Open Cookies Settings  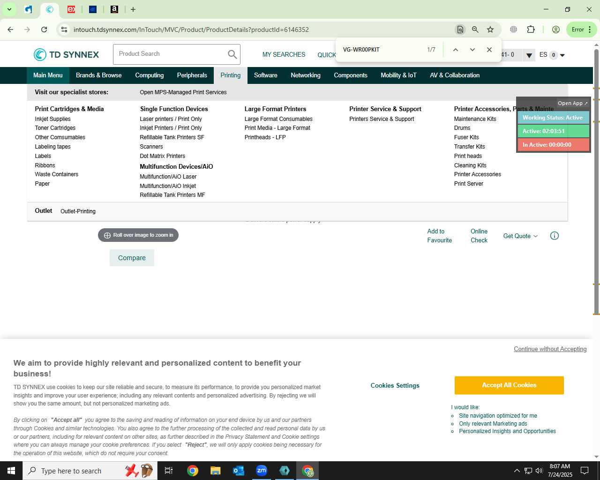coord(395,385)
